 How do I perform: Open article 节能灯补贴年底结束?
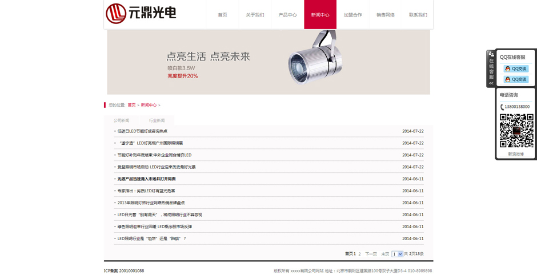click(154, 155)
